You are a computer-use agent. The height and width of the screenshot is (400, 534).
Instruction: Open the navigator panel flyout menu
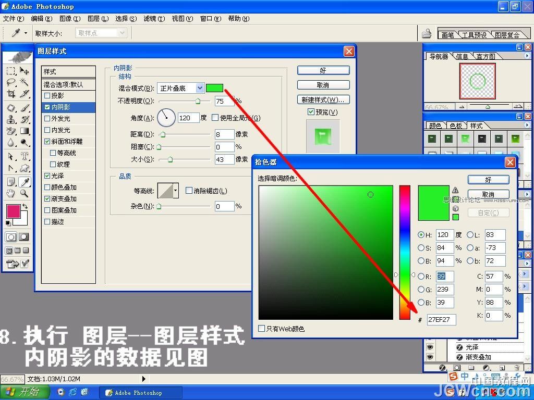click(527, 55)
